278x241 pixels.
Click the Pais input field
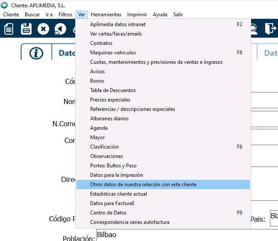coord(274,218)
